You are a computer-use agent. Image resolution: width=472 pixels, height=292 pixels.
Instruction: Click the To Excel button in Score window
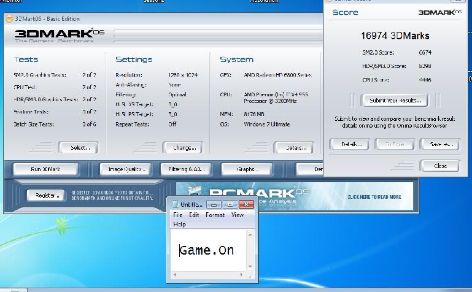click(395, 144)
